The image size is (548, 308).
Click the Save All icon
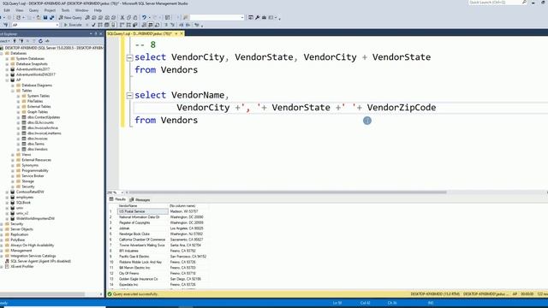pos(51,17)
